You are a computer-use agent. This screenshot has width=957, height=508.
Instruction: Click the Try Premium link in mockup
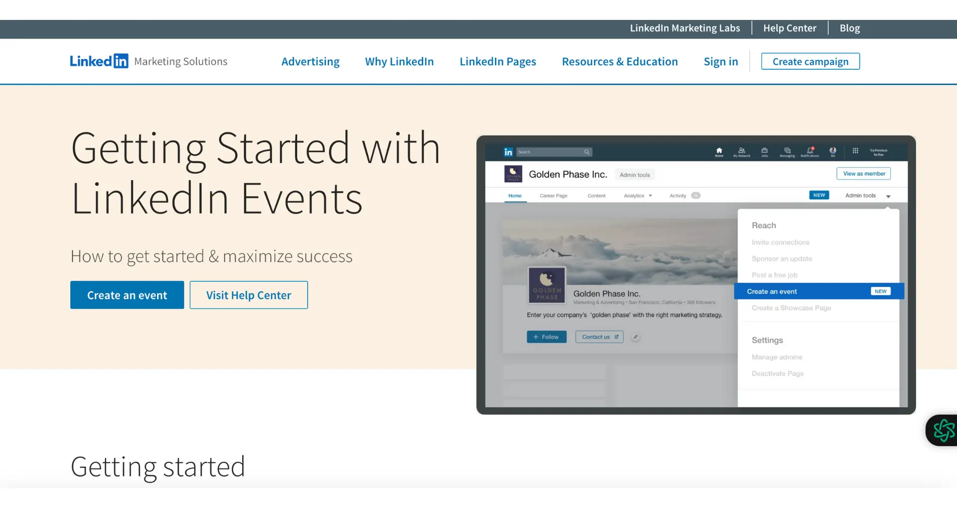878,152
